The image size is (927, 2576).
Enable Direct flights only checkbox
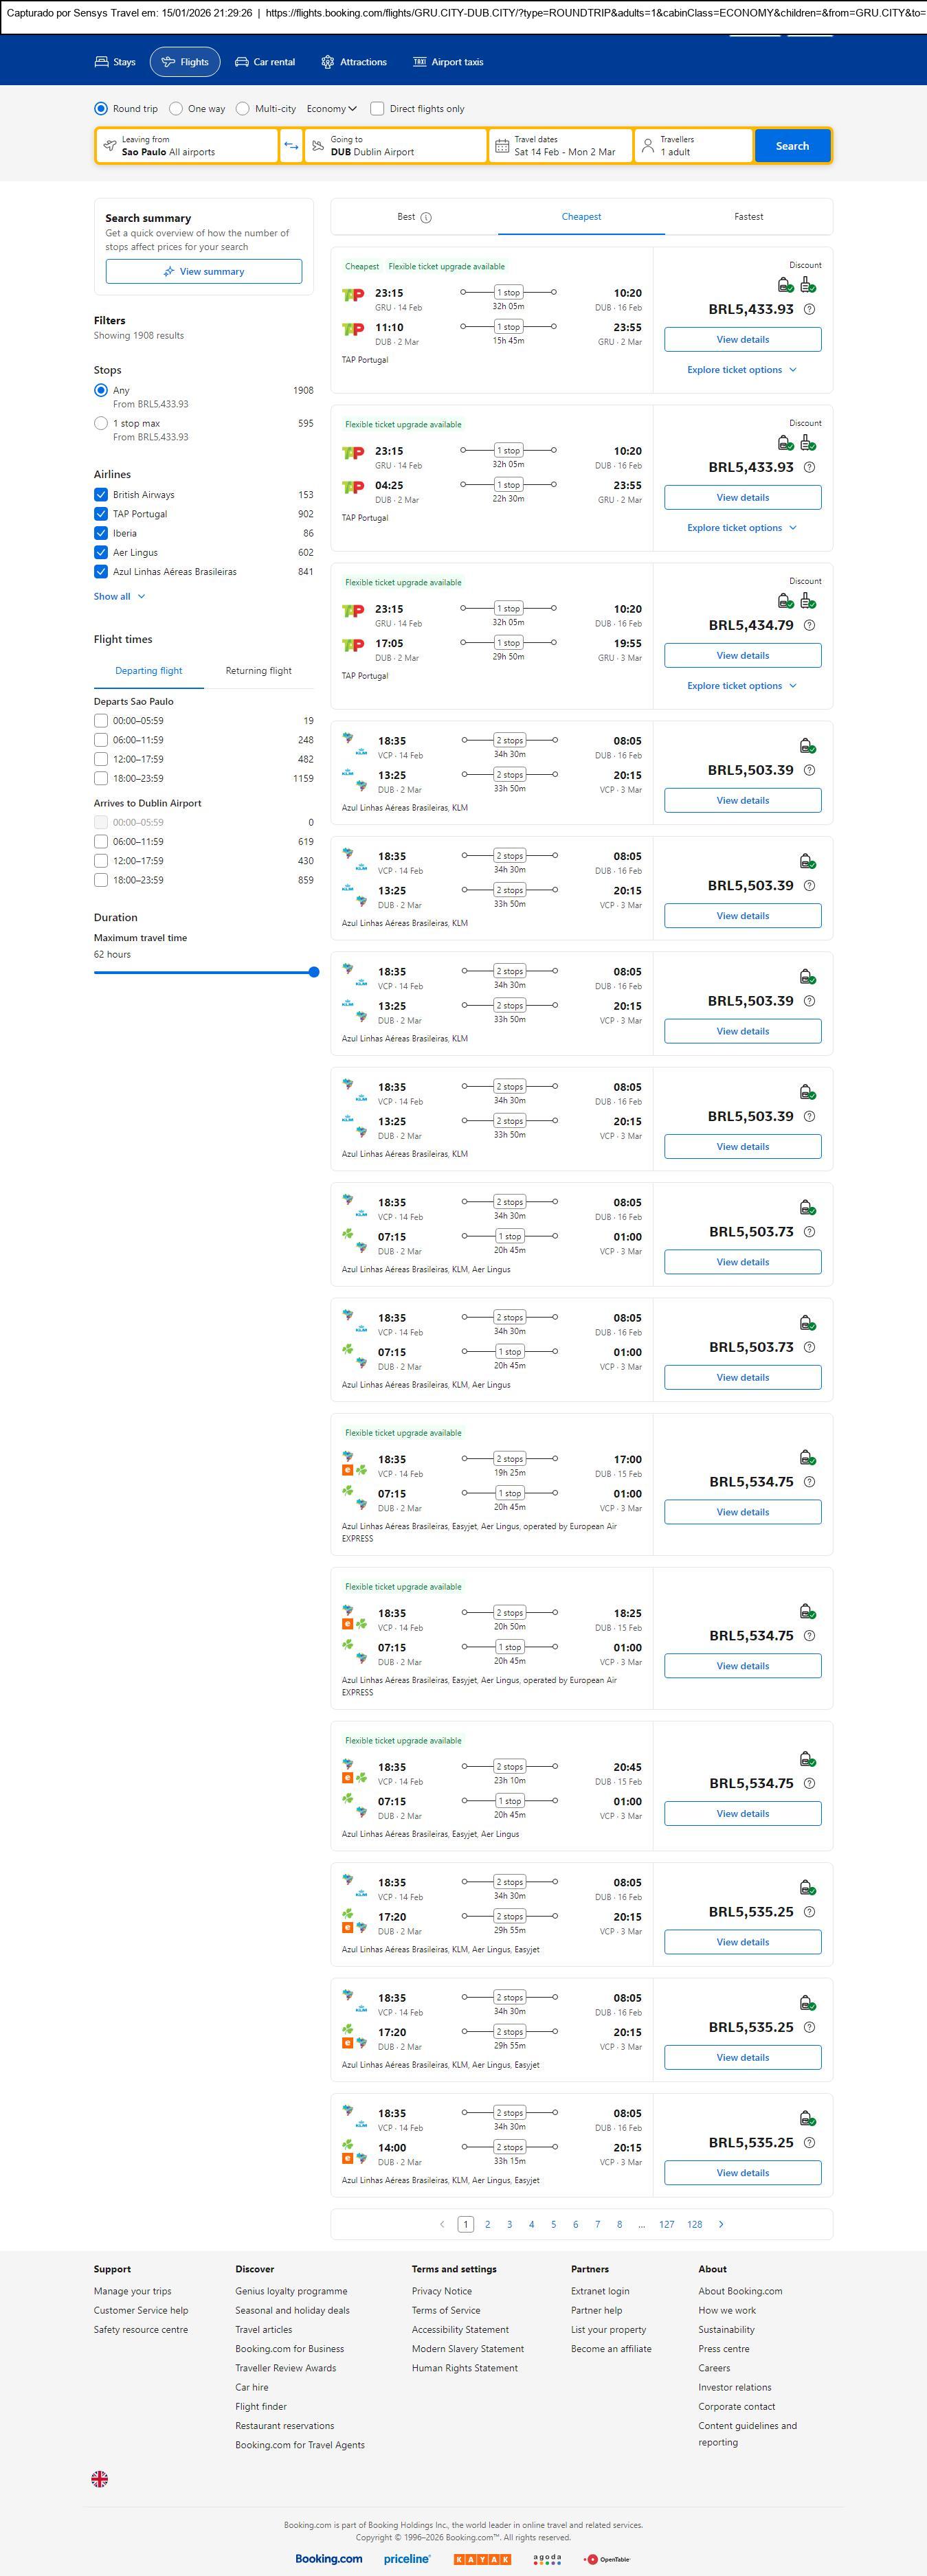click(x=377, y=109)
